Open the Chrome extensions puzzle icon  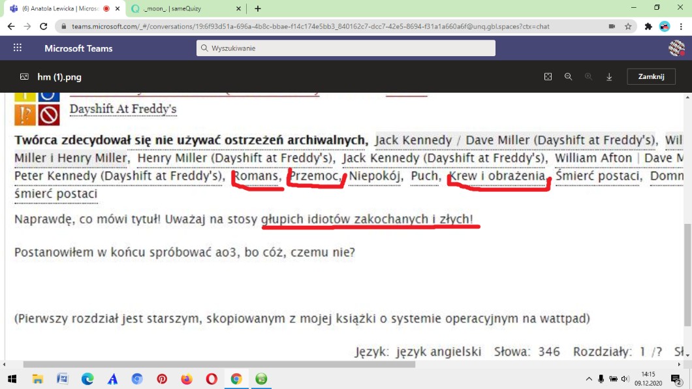pyautogui.click(x=648, y=27)
